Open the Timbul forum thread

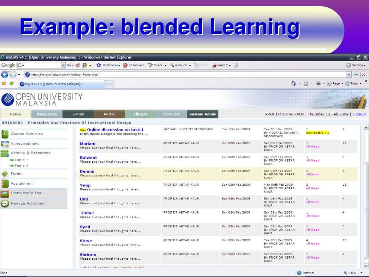[x=86, y=213]
